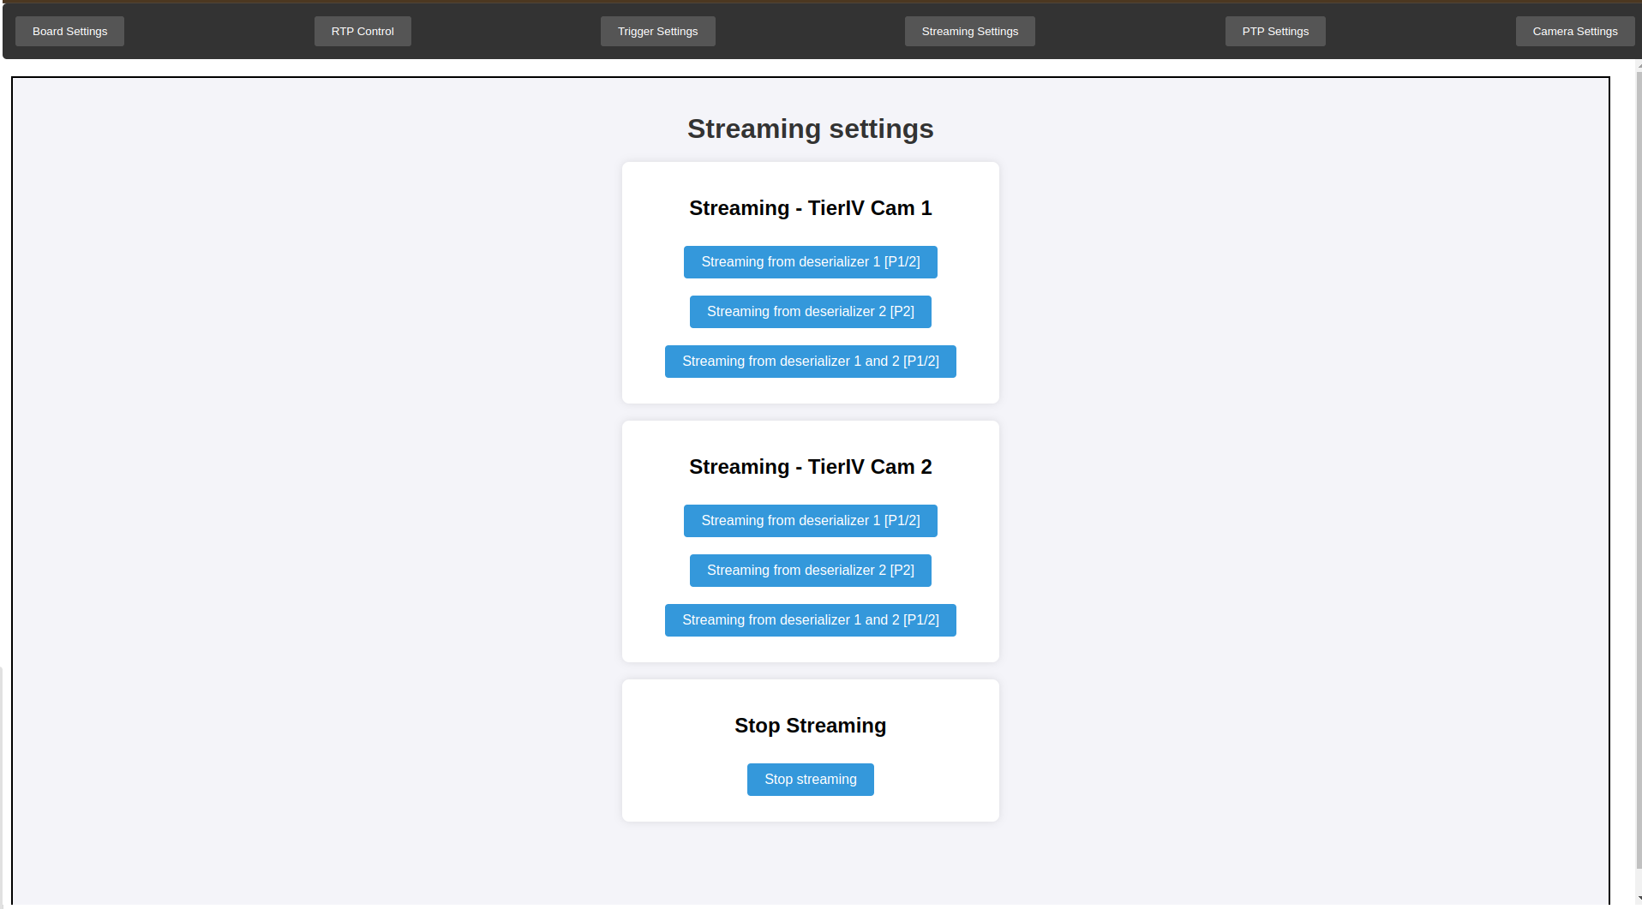Click the Streaming - TierIV Cam 2 heading

(811, 467)
